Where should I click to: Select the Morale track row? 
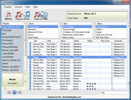click(x=77, y=57)
